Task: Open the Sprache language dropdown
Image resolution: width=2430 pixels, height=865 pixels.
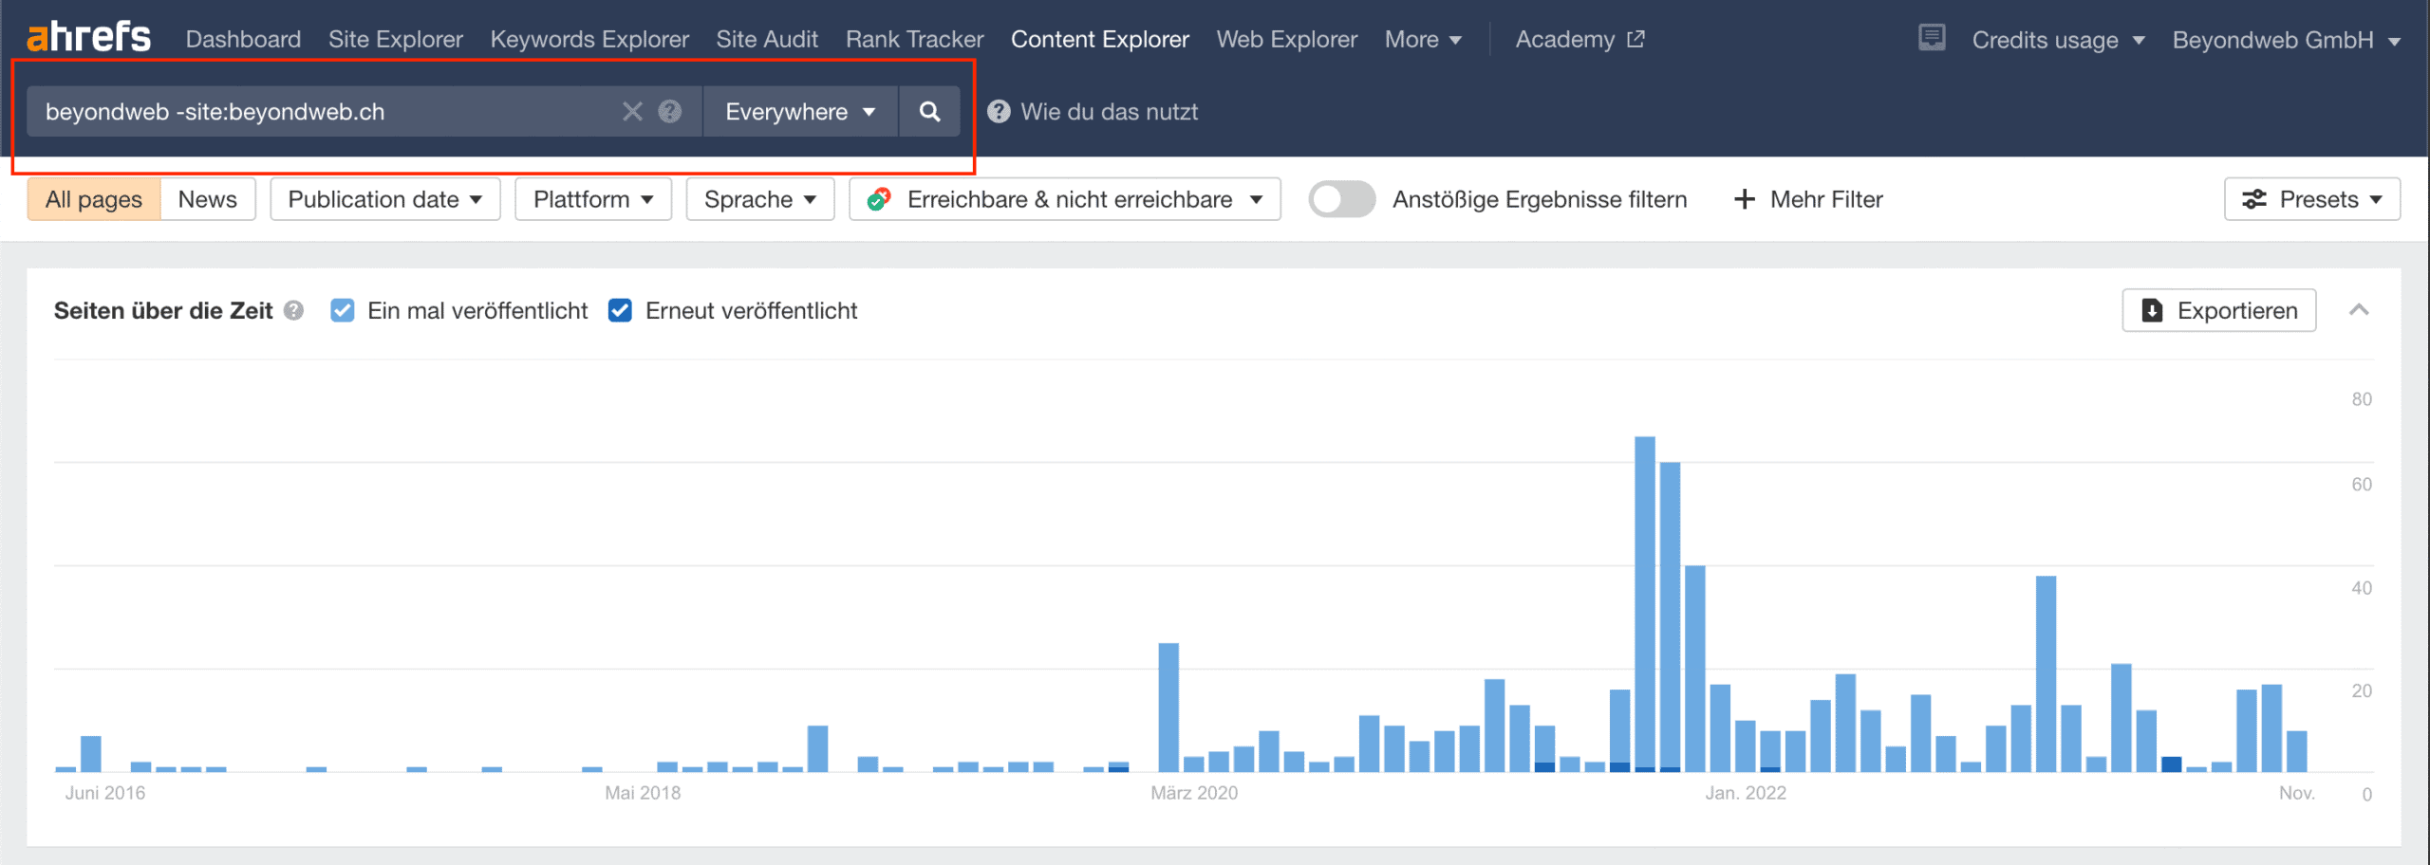Action: (759, 199)
